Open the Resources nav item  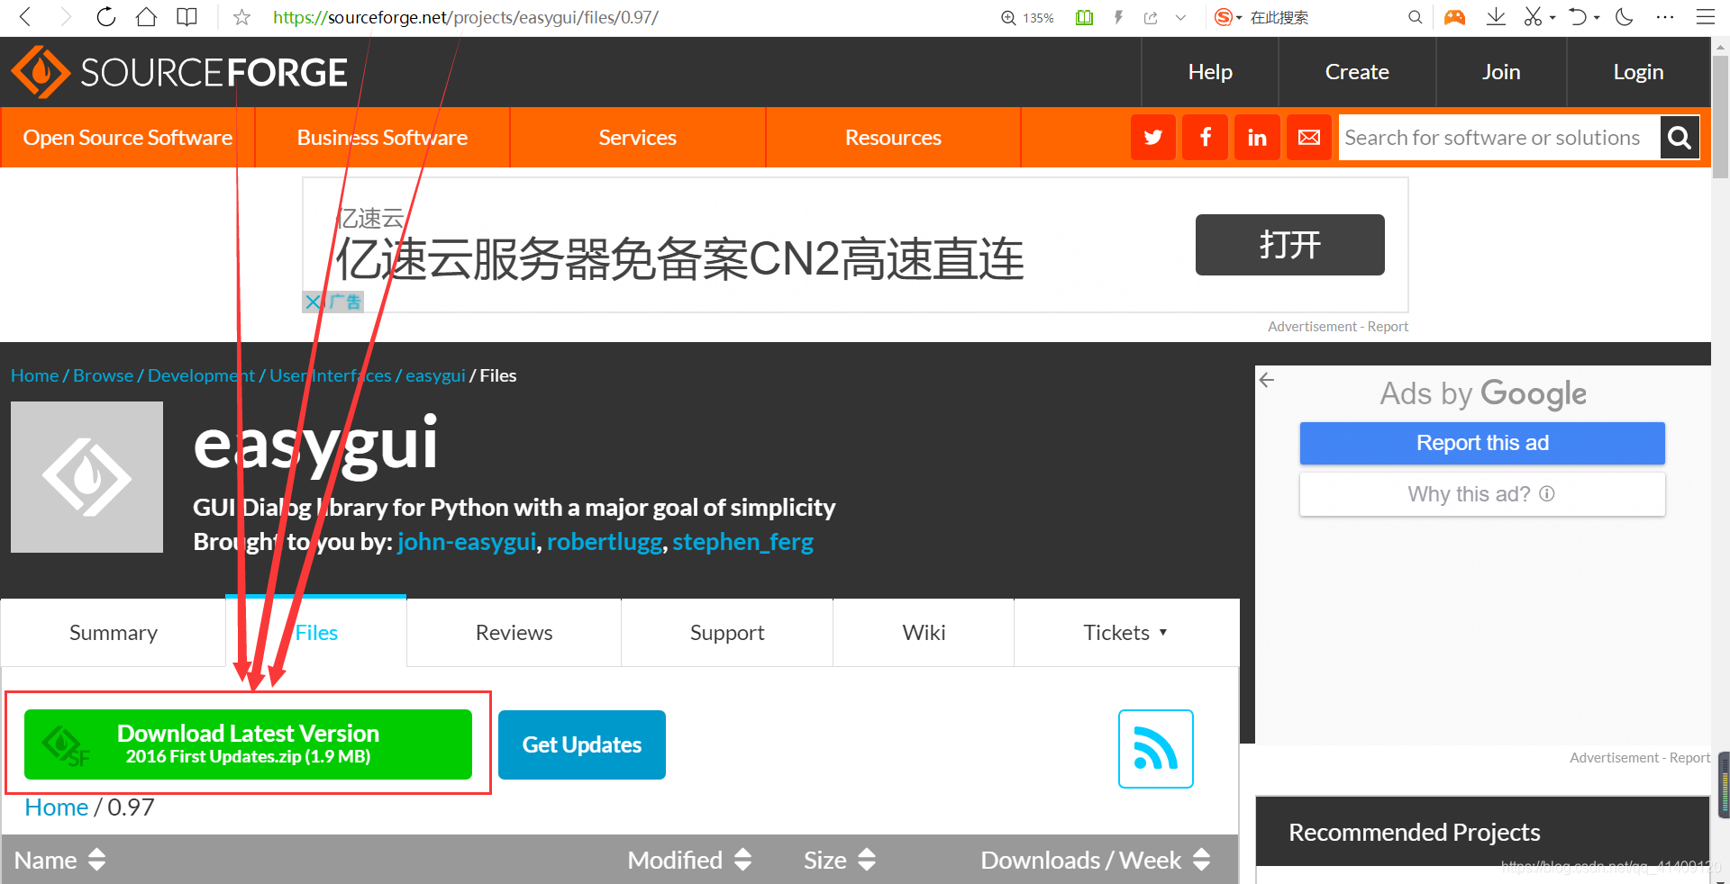893,138
